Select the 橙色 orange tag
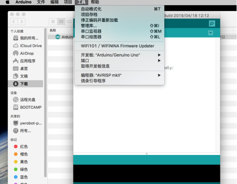Image resolution: width=237 pixels, height=184 pixels. 21,154
